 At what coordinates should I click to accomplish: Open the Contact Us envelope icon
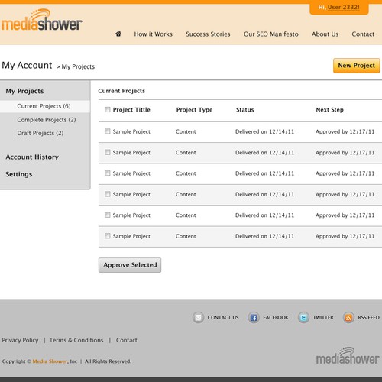click(x=198, y=318)
